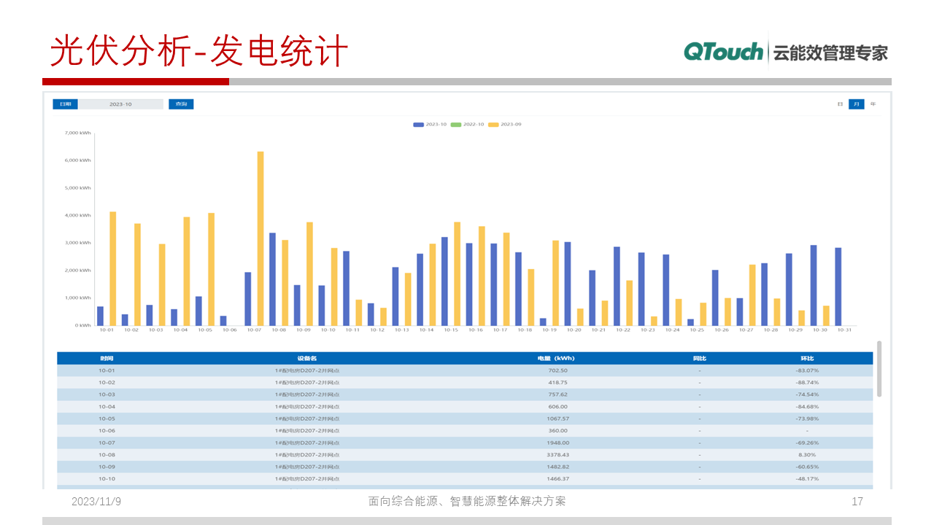Viewport: 934px width, 525px height.
Task: Click the 查询 query button
Action: click(x=180, y=104)
